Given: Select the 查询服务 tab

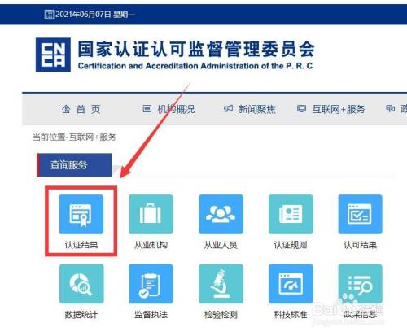Looking at the screenshot, I should (x=74, y=164).
